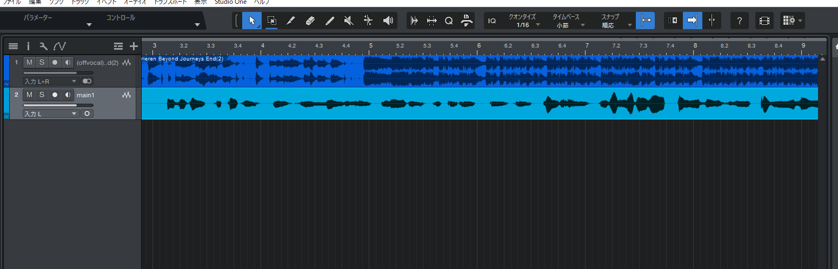
Task: Select the Arrow tool in toolbar
Action: coord(251,21)
